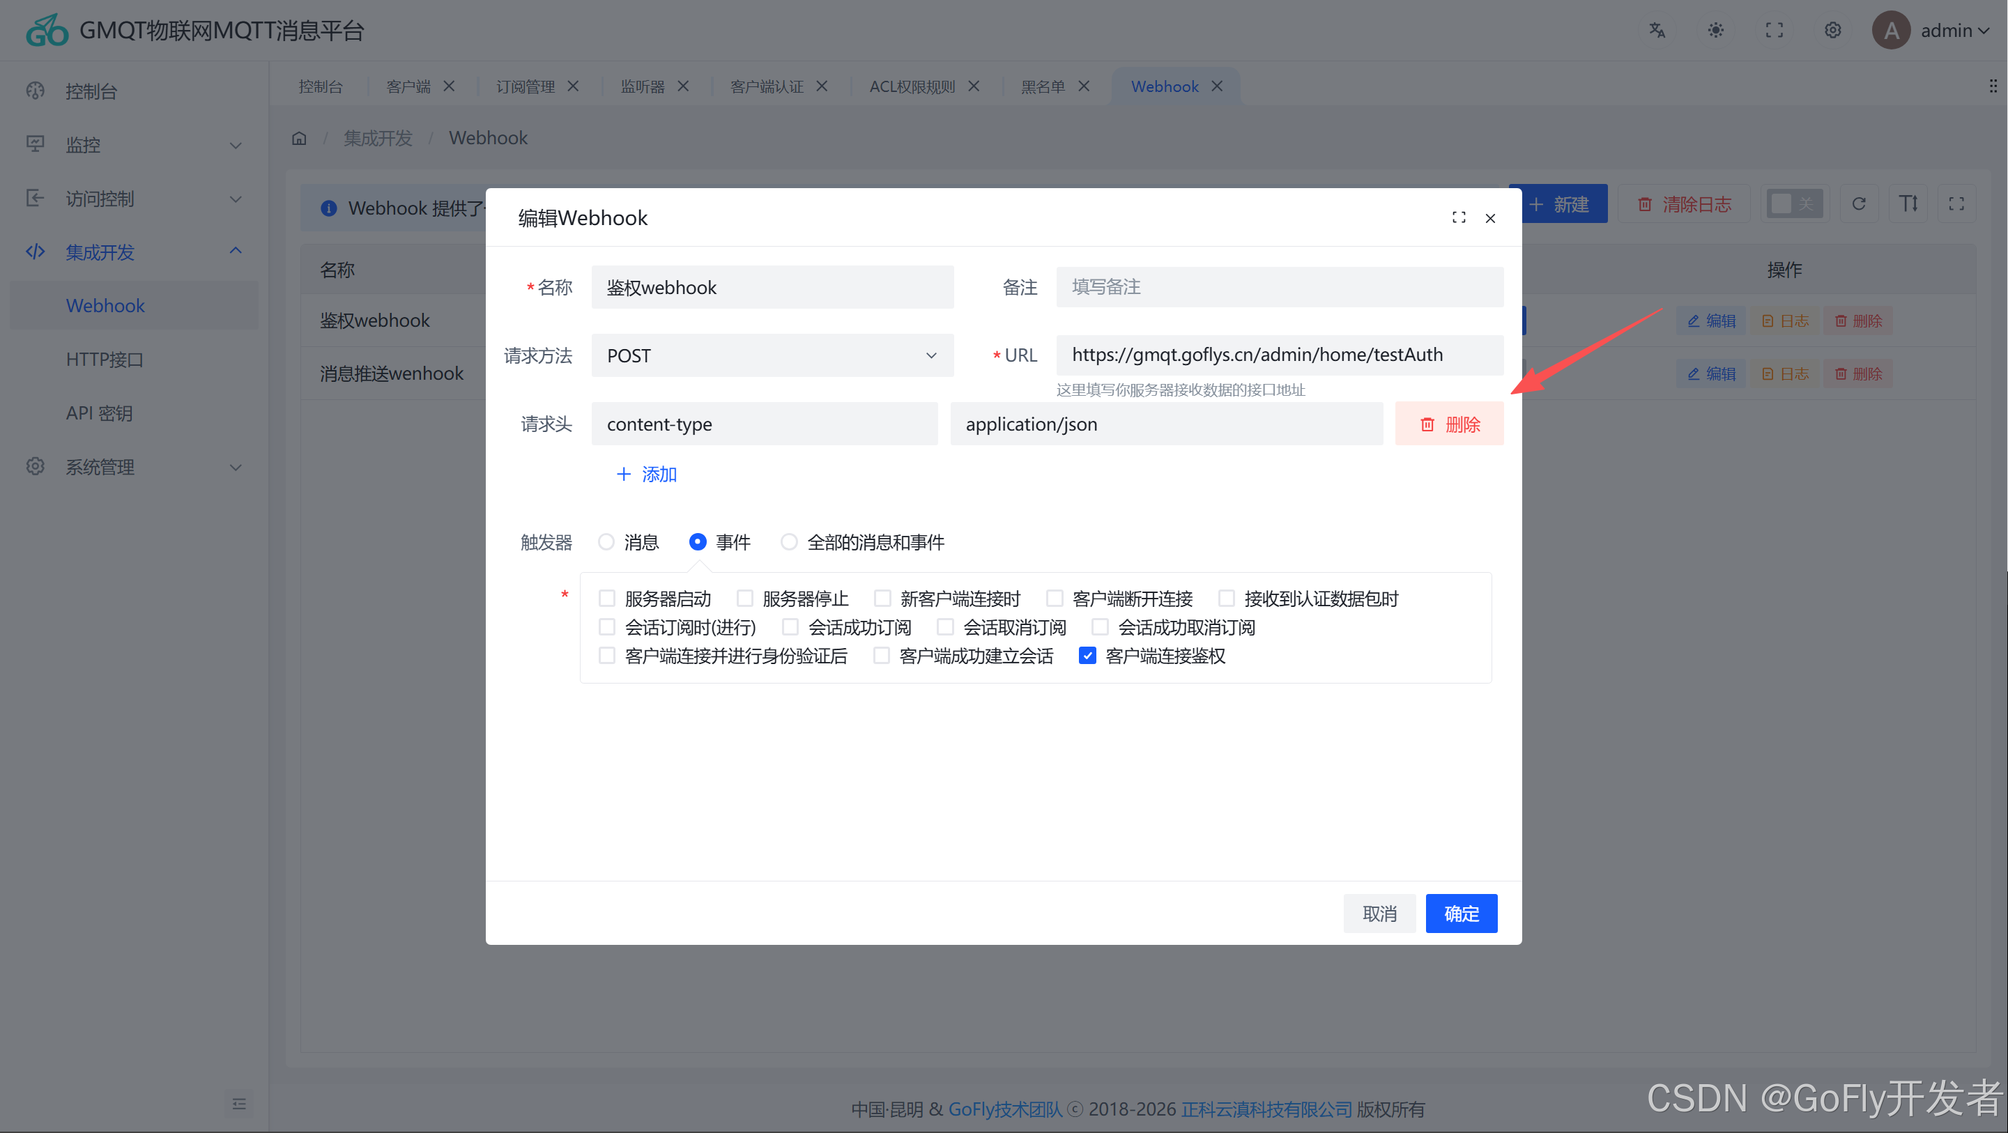Collapse the 集成开发 sidebar menu
The width and height of the screenshot is (2008, 1133).
134,252
